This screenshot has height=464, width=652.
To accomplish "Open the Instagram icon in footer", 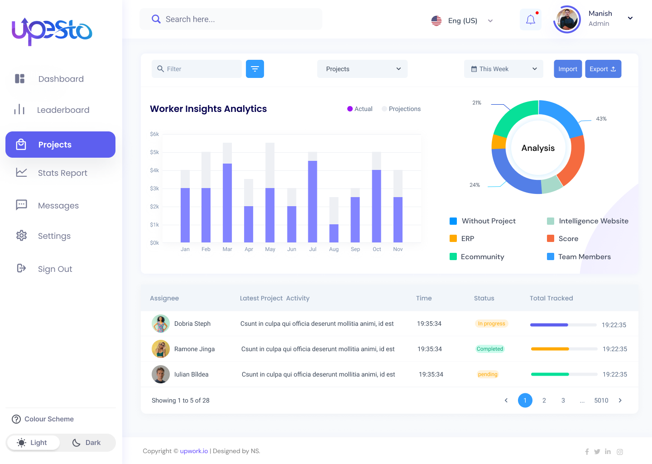I will 620,452.
